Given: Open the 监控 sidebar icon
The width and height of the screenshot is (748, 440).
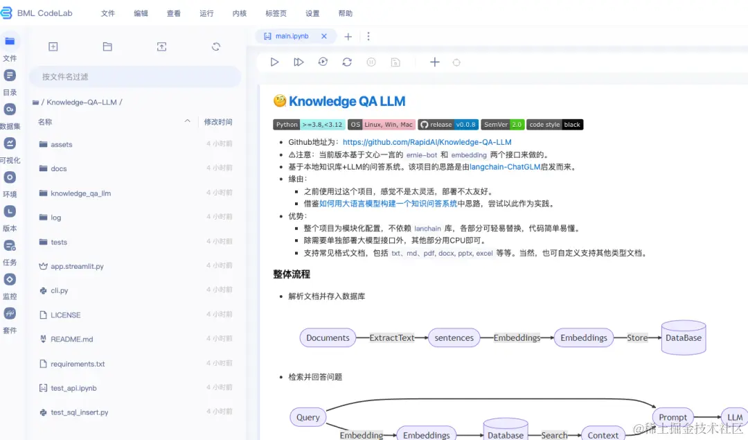Looking at the screenshot, I should (10, 279).
